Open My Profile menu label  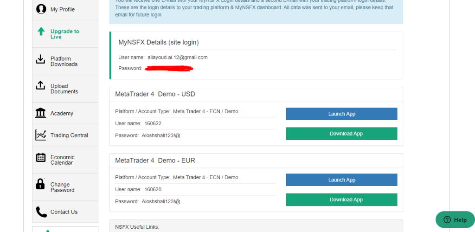tap(63, 9)
